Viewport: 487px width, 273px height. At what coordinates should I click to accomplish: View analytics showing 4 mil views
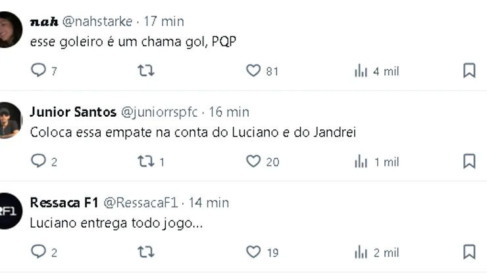361,71
